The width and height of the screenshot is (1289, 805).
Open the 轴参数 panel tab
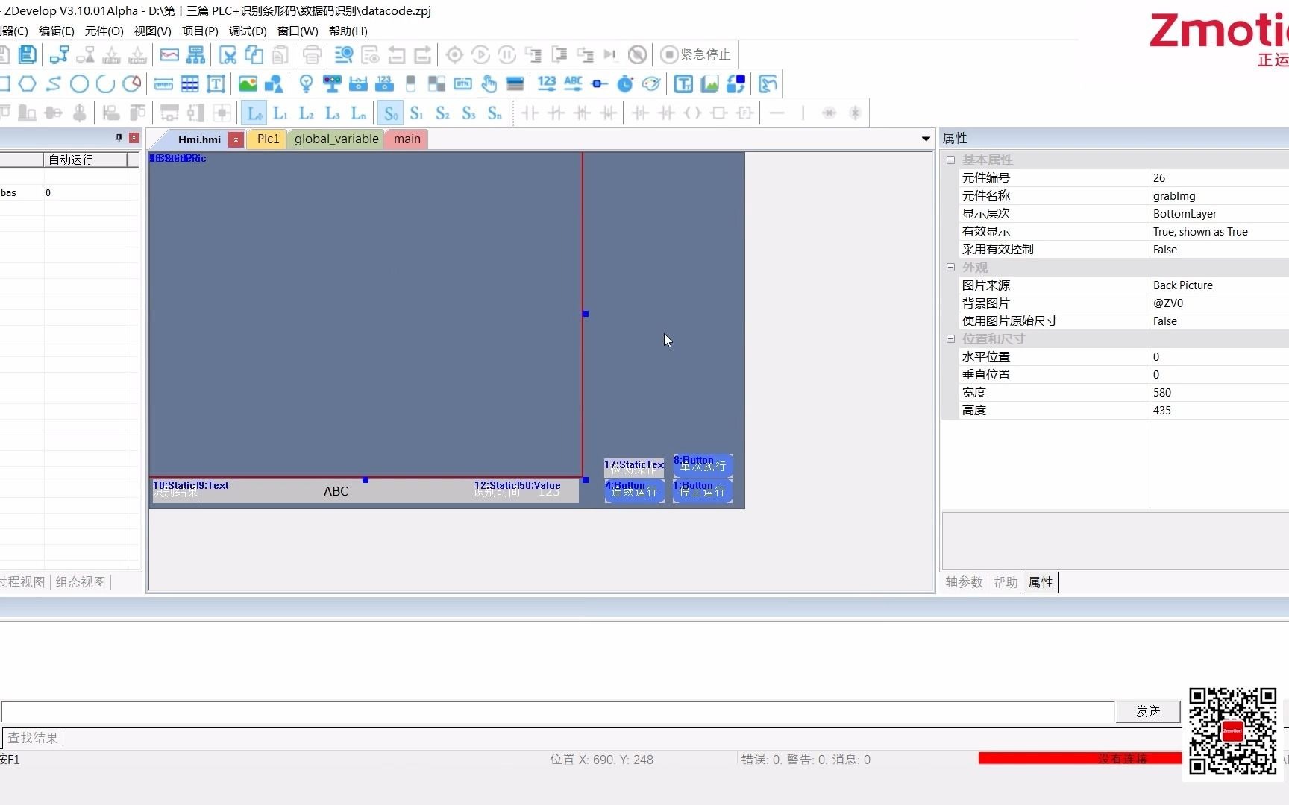coord(965,582)
